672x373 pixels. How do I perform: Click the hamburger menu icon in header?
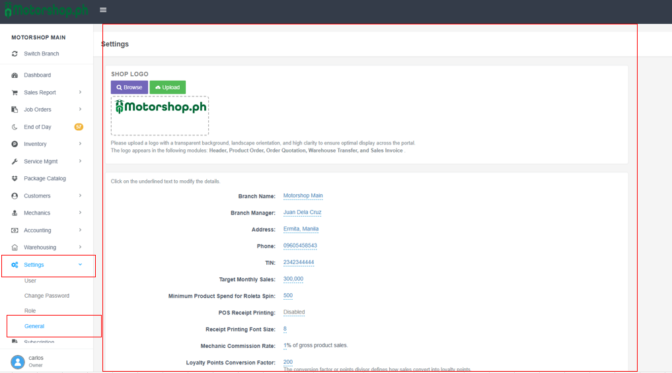(103, 10)
